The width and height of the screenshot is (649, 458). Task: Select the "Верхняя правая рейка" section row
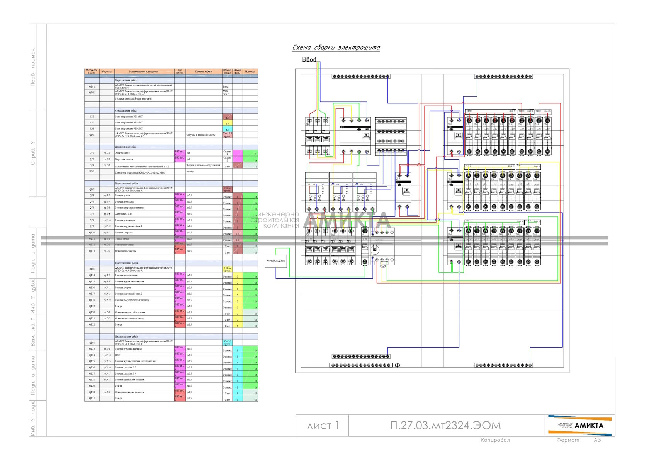(x=171, y=183)
